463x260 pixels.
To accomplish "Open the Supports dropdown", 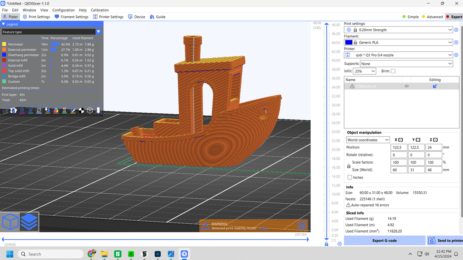I will coord(407,64).
